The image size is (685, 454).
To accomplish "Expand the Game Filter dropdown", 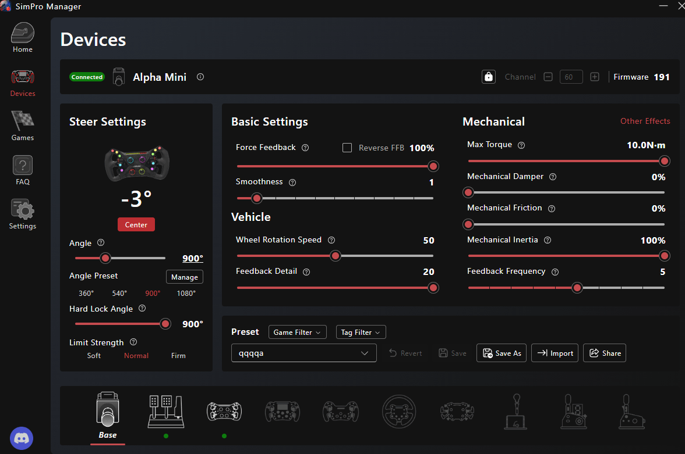I will pyautogui.click(x=297, y=333).
